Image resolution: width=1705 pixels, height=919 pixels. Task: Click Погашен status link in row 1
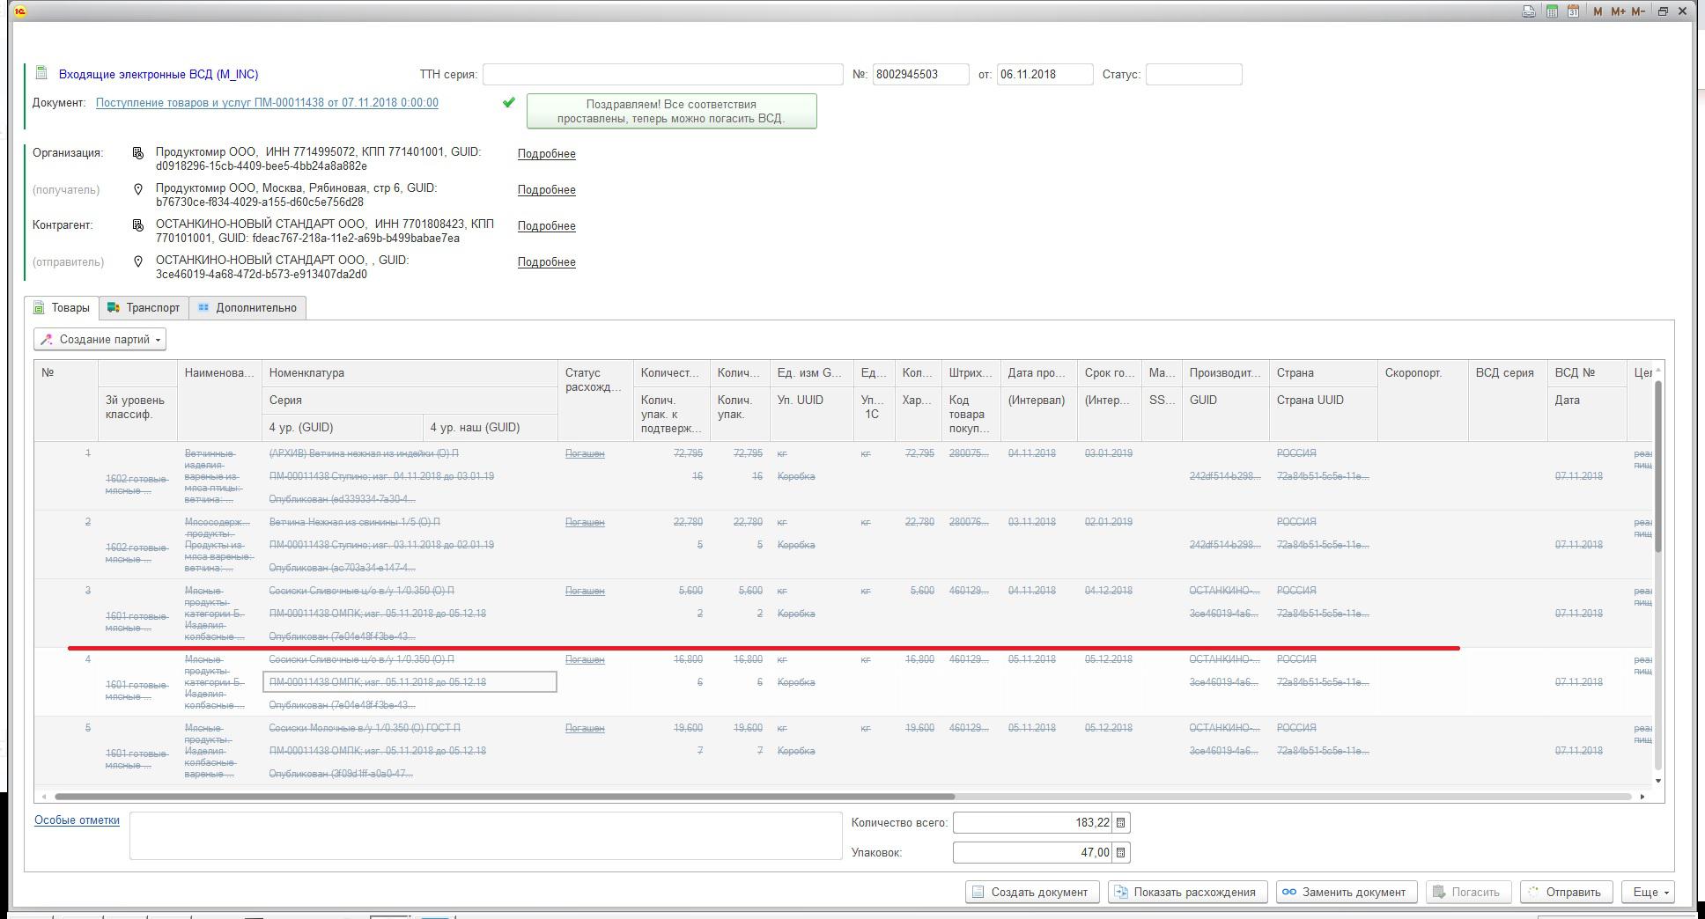click(585, 453)
